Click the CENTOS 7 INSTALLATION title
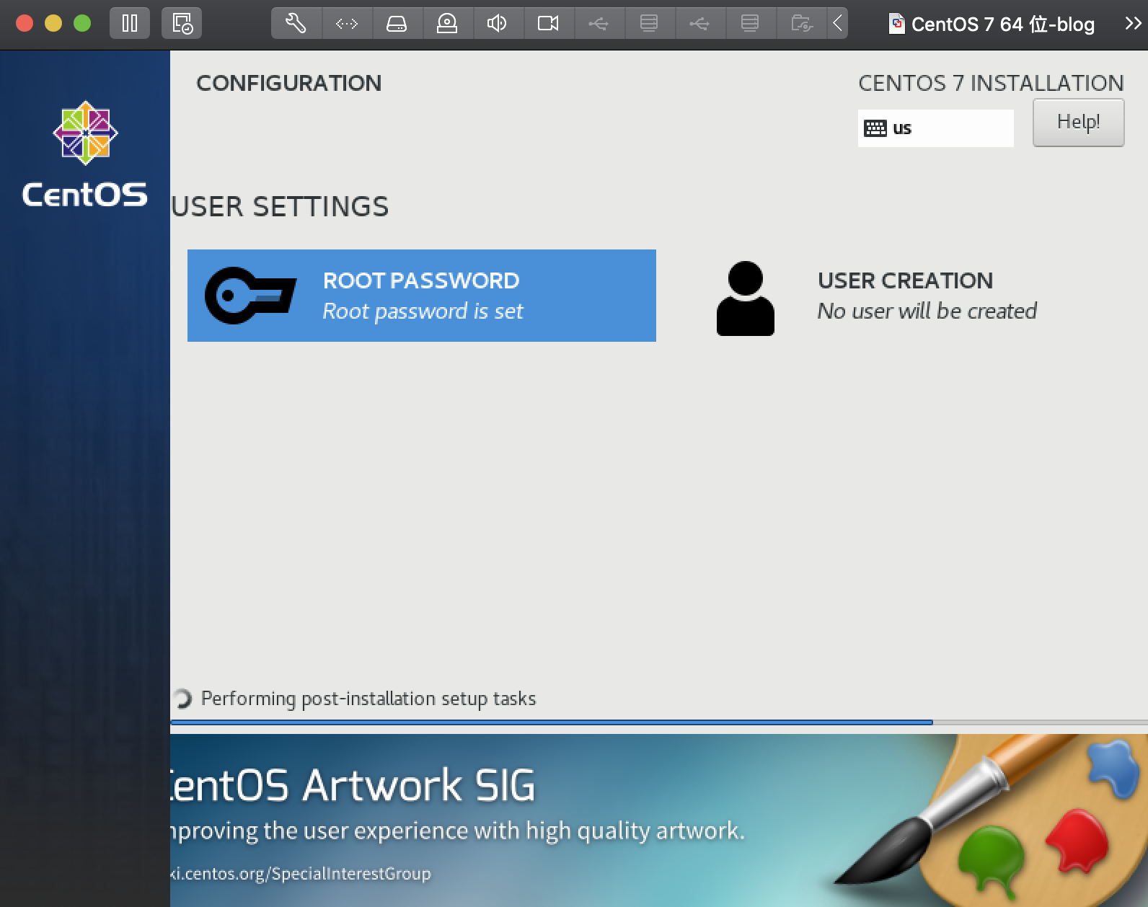This screenshot has height=907, width=1148. [991, 83]
